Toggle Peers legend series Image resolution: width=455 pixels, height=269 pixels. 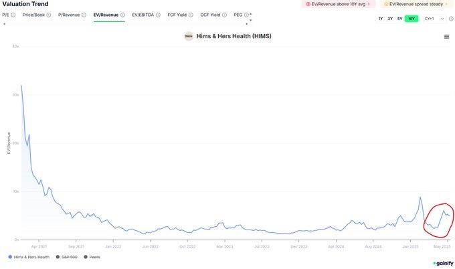pos(92,257)
